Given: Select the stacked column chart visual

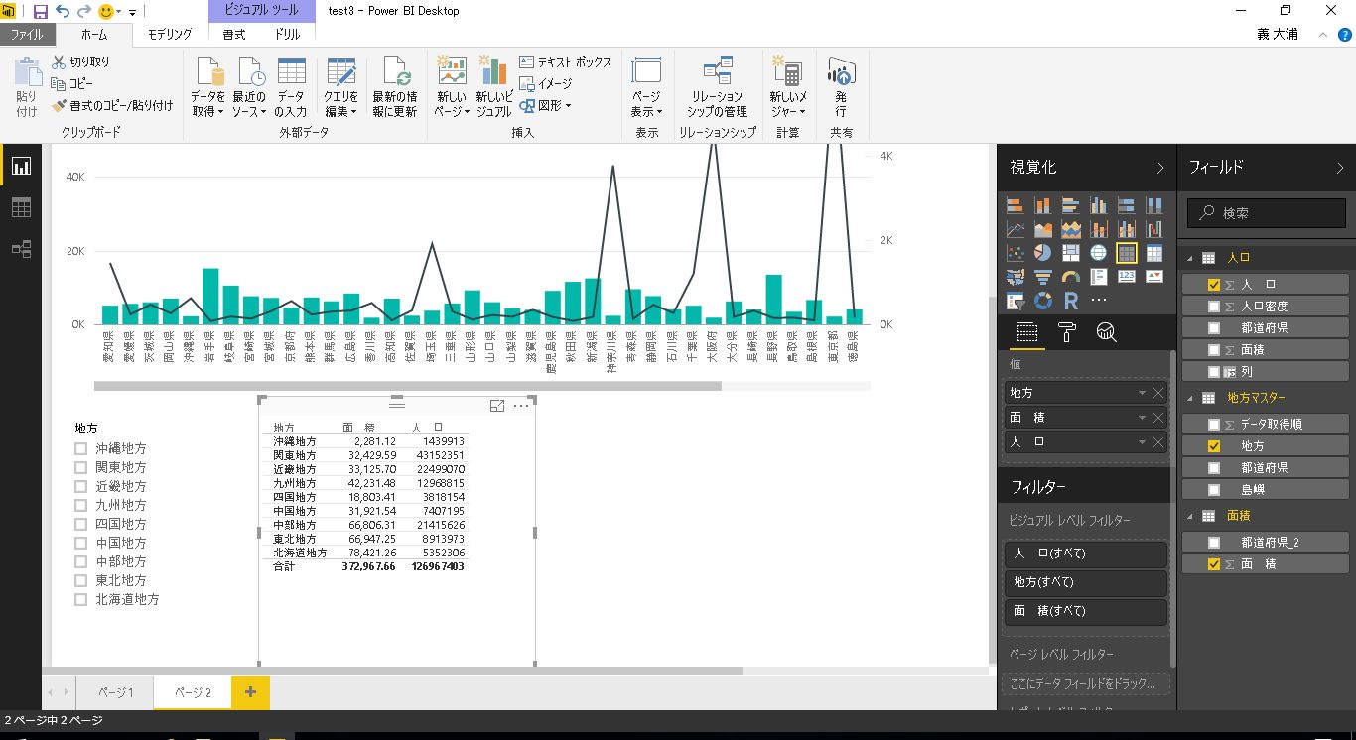Looking at the screenshot, I should (1043, 206).
